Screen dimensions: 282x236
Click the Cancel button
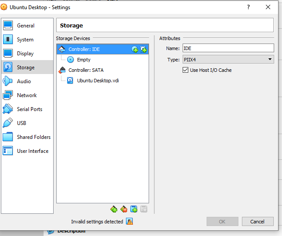[x=258, y=222]
